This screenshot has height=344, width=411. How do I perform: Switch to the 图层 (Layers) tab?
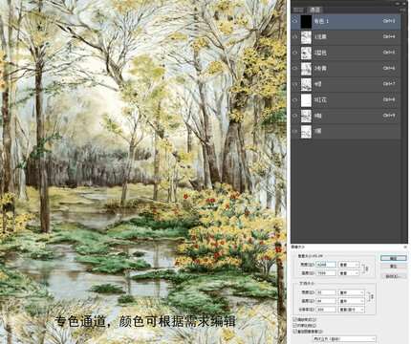coord(298,10)
